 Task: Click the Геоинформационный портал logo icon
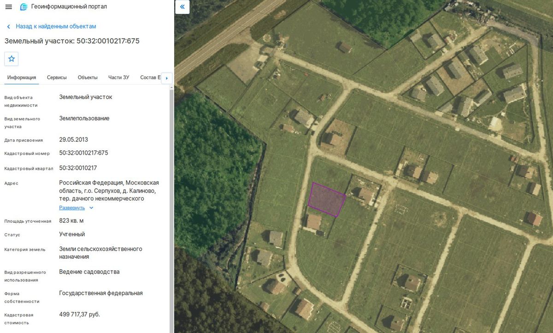24,7
